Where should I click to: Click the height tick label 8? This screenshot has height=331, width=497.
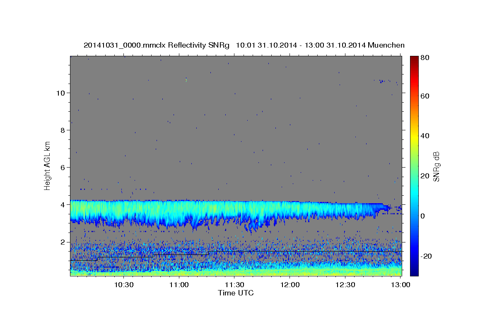(62, 130)
